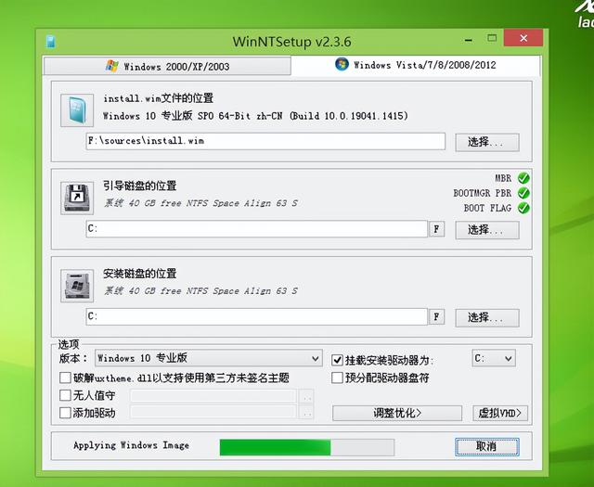Screen dimensions: 594x487
Task: Click the F:\sources\install.wim path field
Action: (265, 141)
